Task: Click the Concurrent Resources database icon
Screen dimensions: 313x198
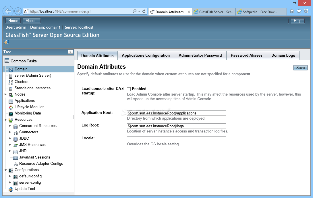Action: click(16, 126)
